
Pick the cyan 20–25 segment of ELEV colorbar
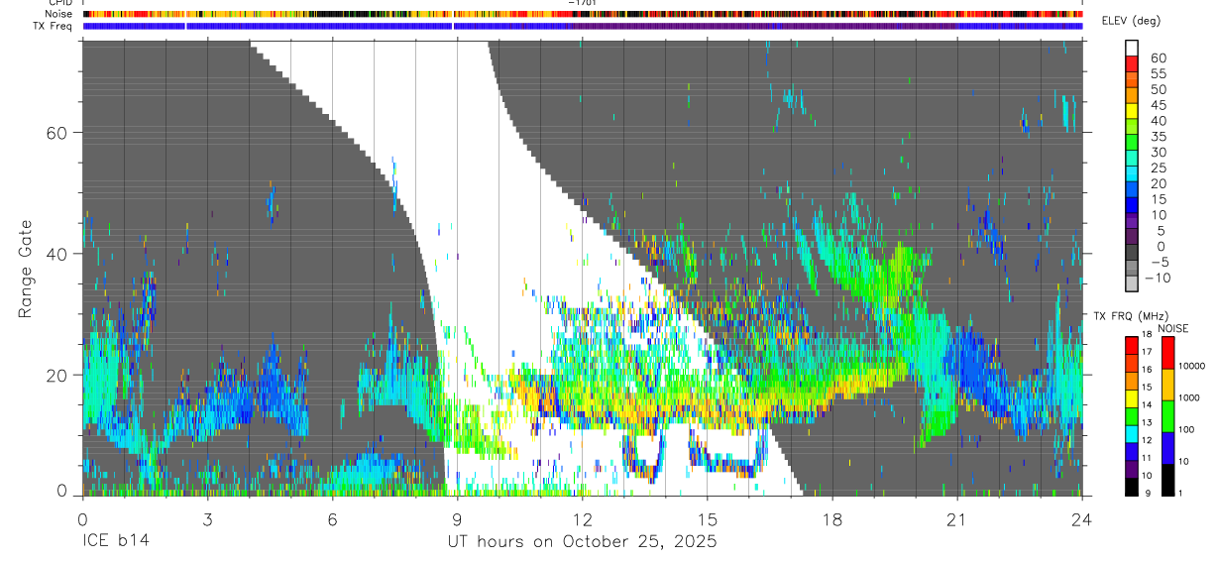[x=1132, y=175]
